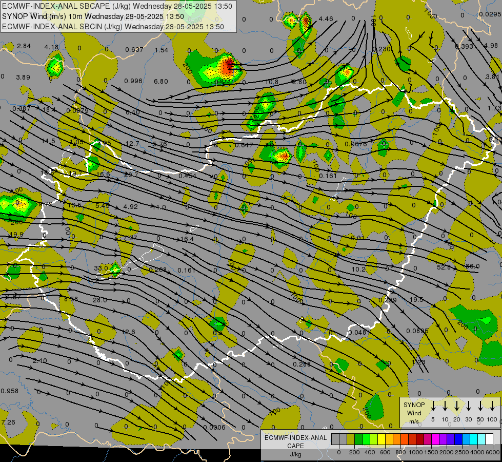
Task: Click the map value 52.8
Action: click(444, 267)
